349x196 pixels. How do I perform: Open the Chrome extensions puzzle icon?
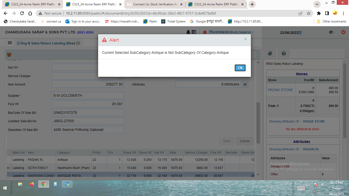[319, 13]
